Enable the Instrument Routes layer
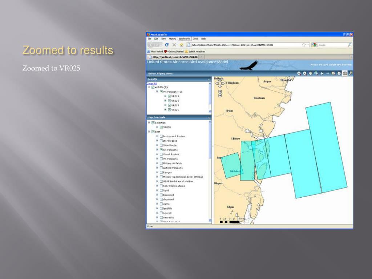The image size is (372, 279). tap(161, 136)
